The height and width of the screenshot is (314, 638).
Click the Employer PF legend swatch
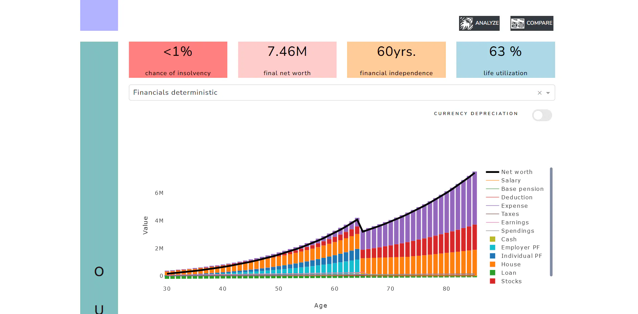tap(493, 248)
